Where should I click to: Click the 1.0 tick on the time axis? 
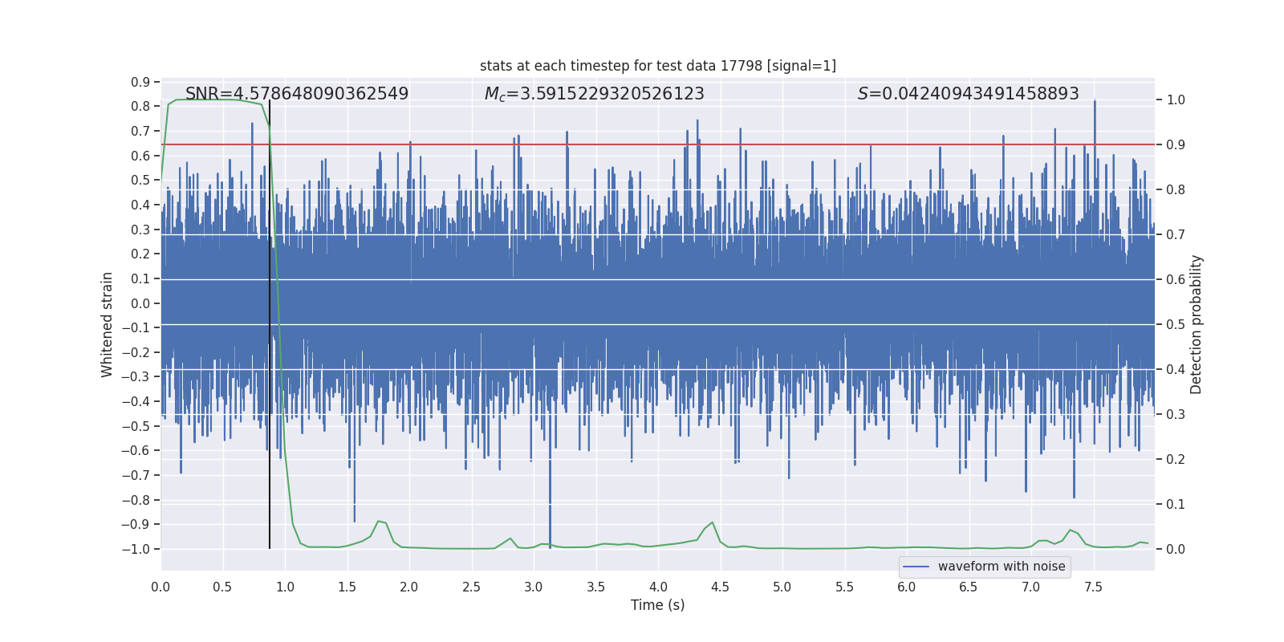[x=285, y=587]
